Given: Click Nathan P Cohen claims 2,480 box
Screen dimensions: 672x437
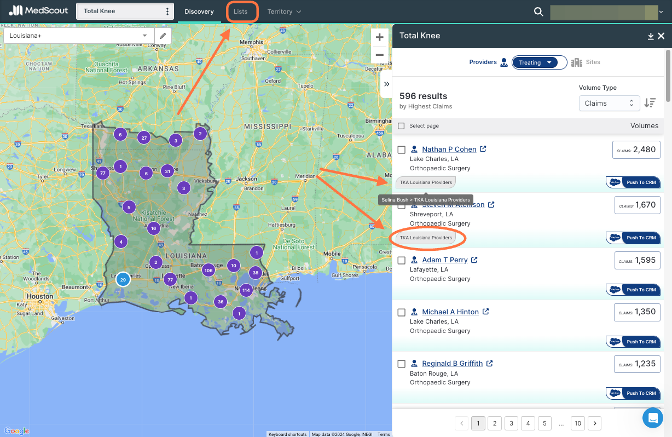Looking at the screenshot, I should (x=636, y=150).
